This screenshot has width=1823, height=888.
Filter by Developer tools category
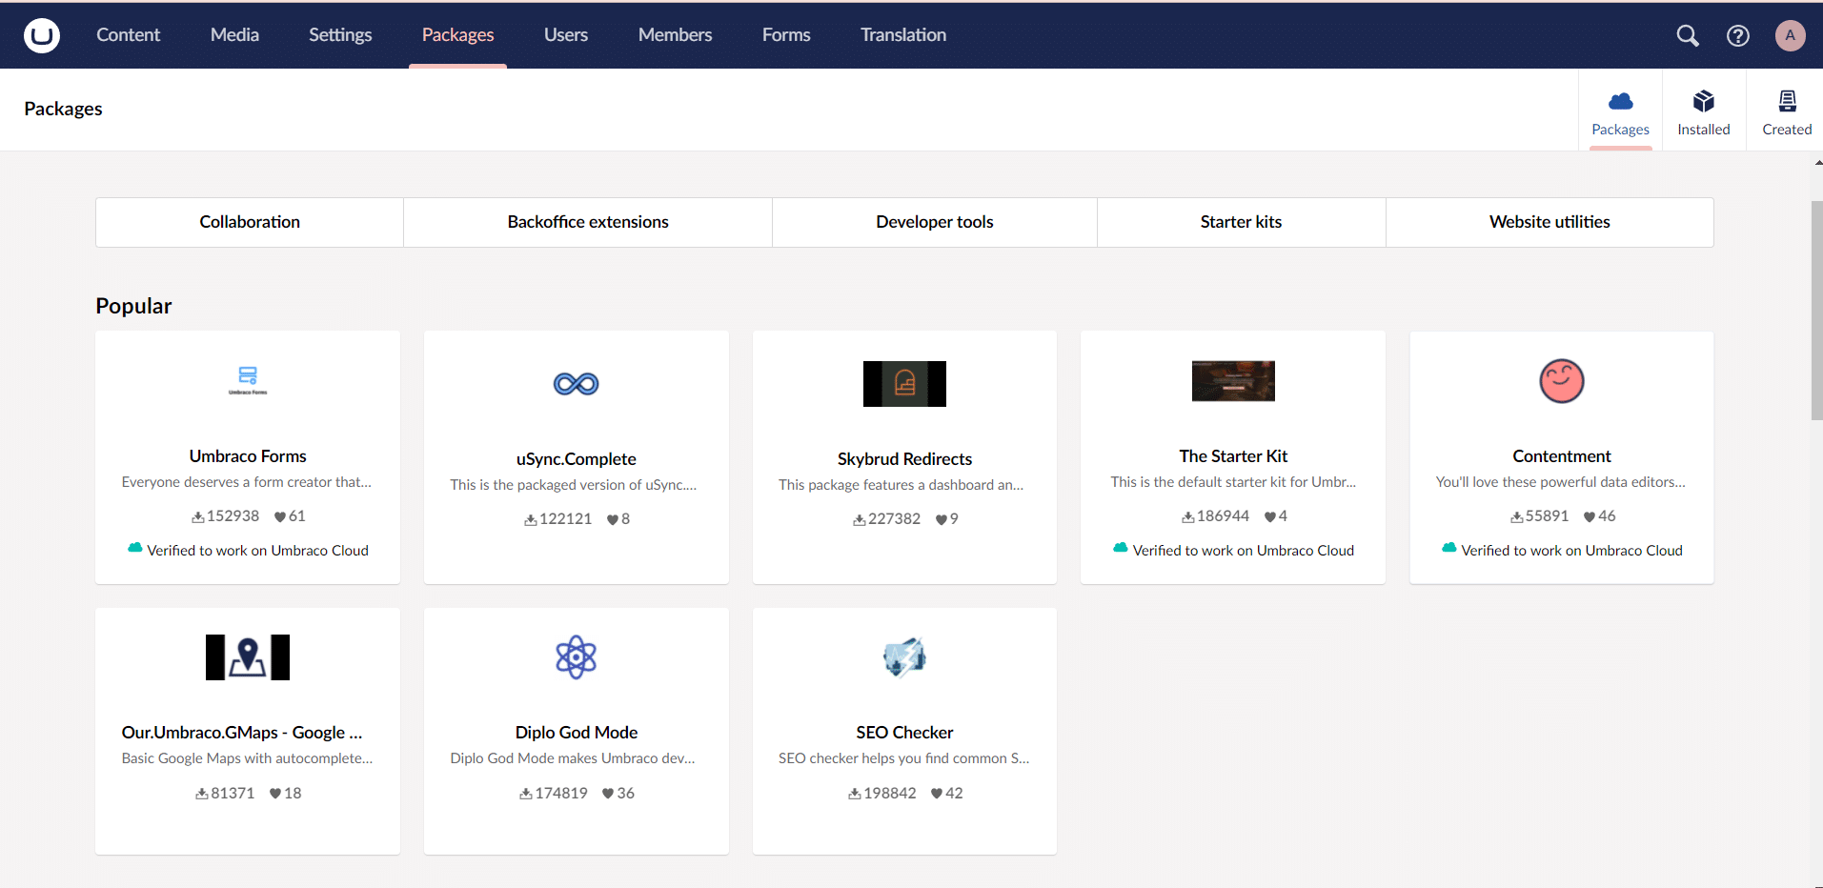(935, 222)
